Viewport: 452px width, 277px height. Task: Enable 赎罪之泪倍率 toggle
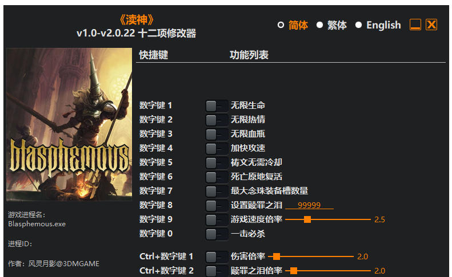coord(217,271)
